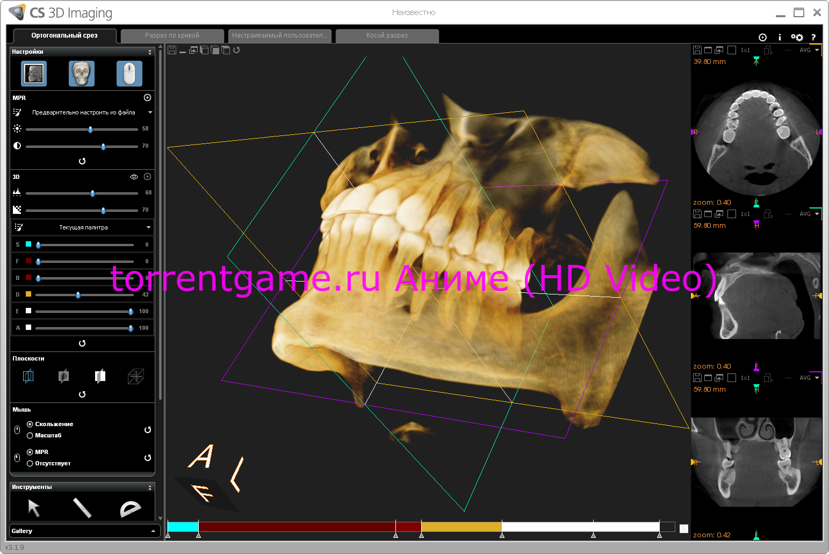Click the 3D bounding box planes icon
Viewport: 829px width, 554px height.
pos(135,376)
